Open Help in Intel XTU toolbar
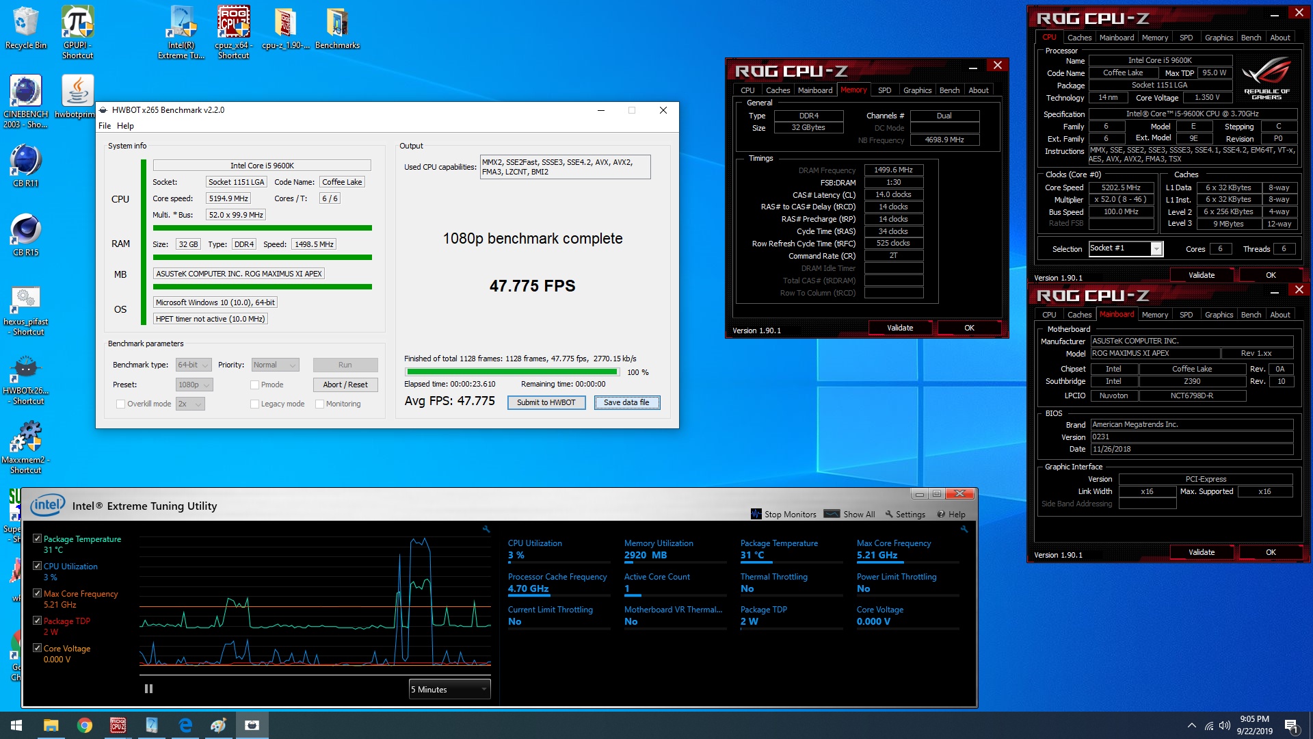The image size is (1313, 739). click(x=951, y=514)
